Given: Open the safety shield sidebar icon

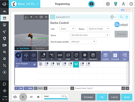Looking at the screenshot, I should 4,39.
